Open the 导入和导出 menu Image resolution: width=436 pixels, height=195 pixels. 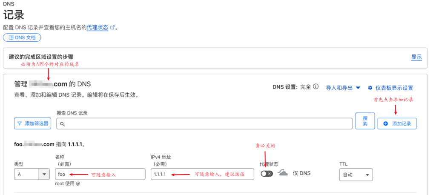click(x=343, y=88)
